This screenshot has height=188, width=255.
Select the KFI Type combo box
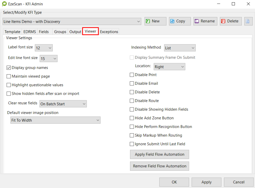point(72,22)
